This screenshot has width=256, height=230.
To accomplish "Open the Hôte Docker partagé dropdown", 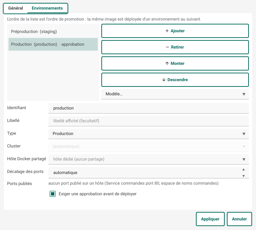I will pos(148,159).
